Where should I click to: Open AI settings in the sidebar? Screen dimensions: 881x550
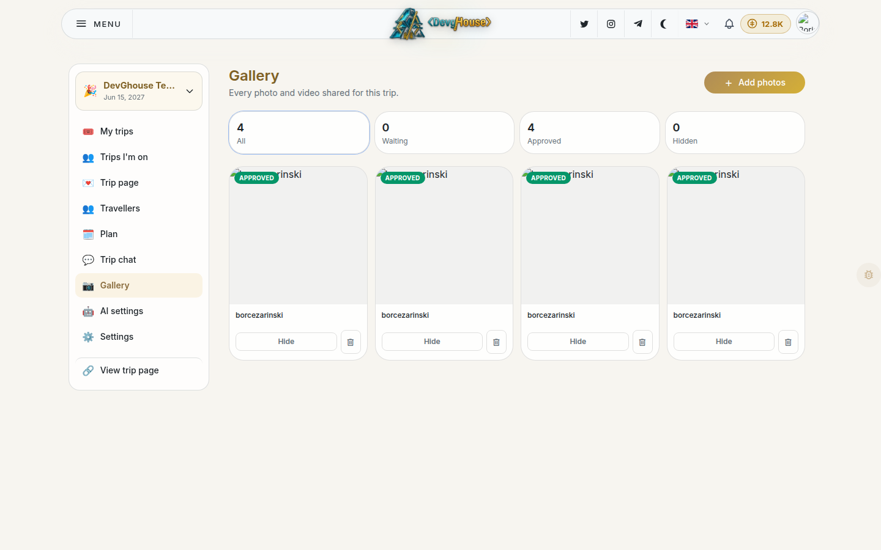(x=139, y=311)
